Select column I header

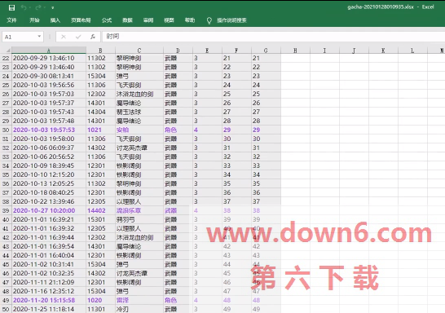[324, 51]
